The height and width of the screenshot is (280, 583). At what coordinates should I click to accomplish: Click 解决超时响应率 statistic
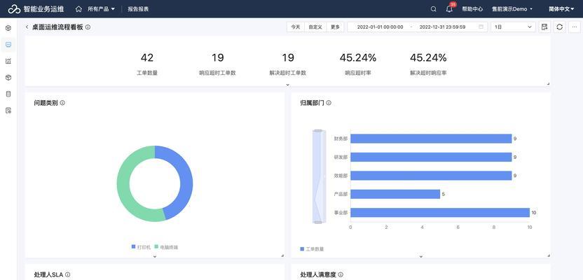[428, 64]
